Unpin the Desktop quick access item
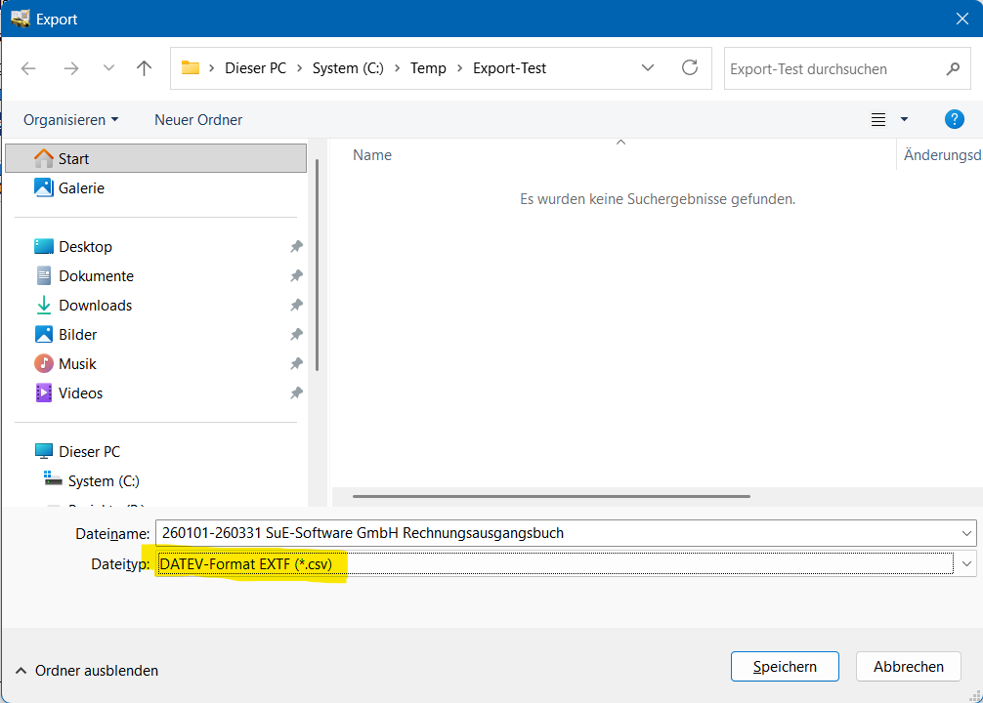The image size is (983, 703). 296,247
